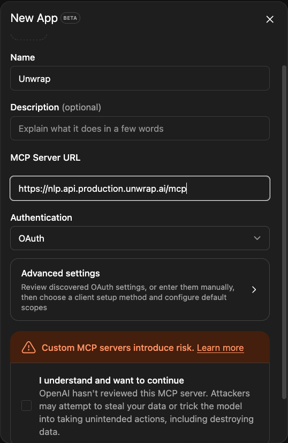Click the dialog's vertical scrollbar
Screen dimensions: 288x443
[284, 232]
